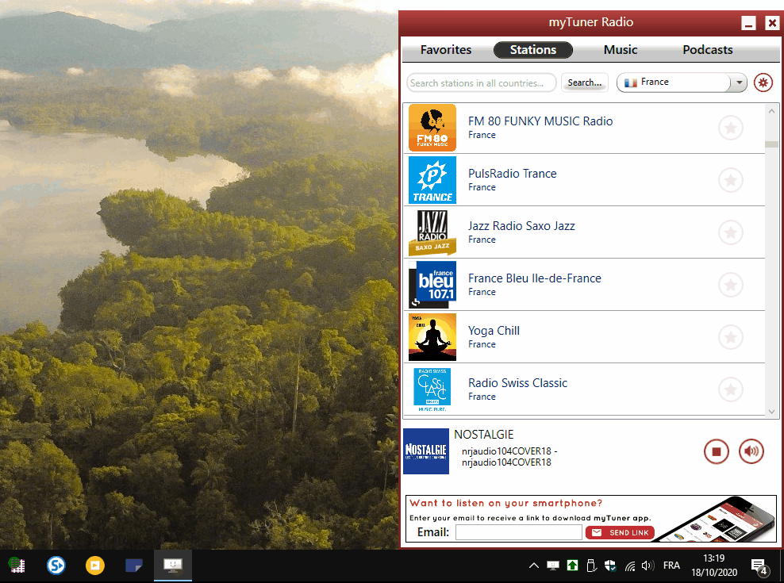
Task: Open the France country dropdown
Action: point(682,82)
